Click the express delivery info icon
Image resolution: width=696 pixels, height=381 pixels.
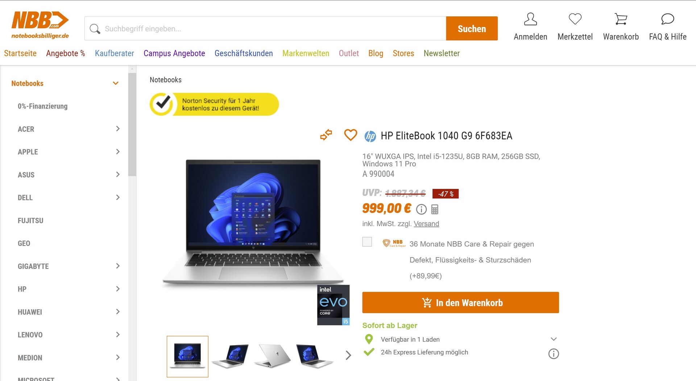click(x=554, y=353)
